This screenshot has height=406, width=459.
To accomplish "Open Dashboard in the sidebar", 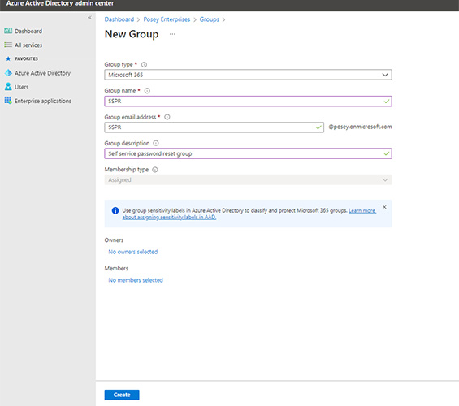I will [28, 31].
